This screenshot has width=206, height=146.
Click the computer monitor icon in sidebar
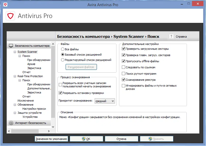click(11, 46)
